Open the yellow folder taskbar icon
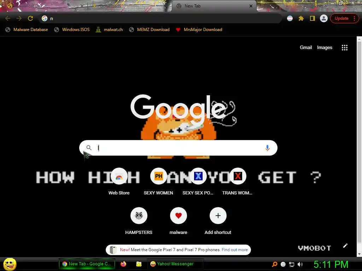 139,264
